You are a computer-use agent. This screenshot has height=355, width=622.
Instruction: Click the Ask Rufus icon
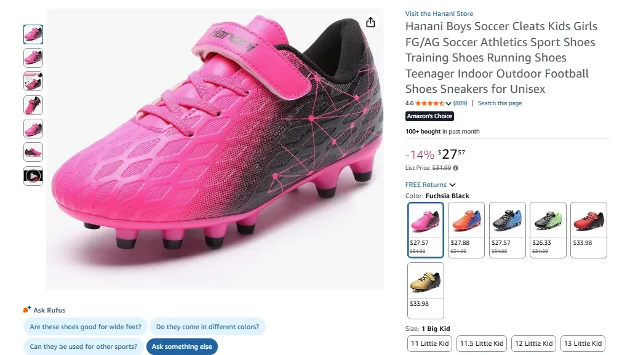pyautogui.click(x=26, y=310)
